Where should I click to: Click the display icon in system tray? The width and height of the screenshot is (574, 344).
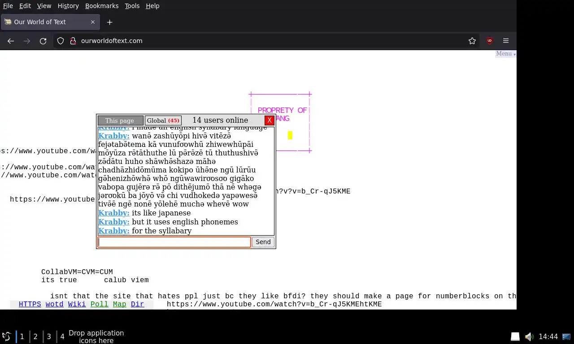pos(566,336)
